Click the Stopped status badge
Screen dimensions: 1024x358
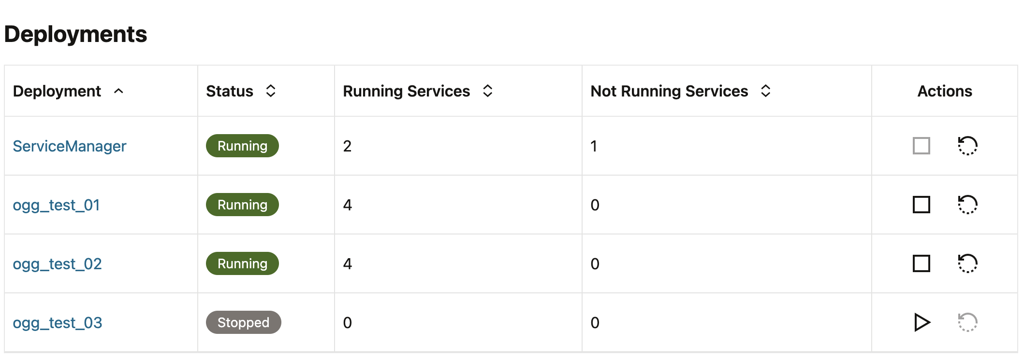click(243, 322)
